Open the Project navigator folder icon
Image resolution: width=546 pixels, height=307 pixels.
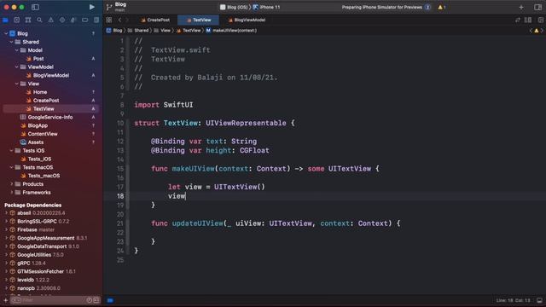pos(5,20)
